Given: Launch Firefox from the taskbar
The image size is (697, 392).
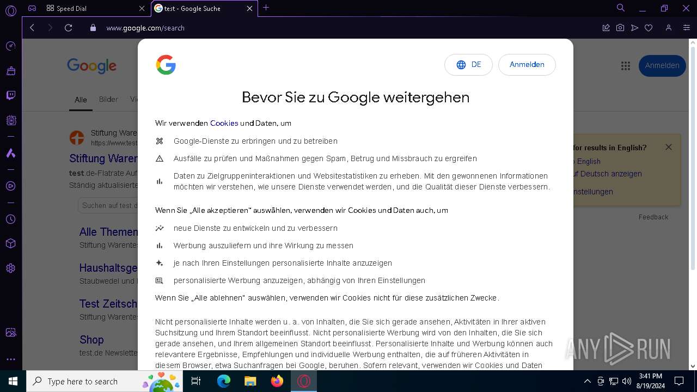Looking at the screenshot, I should point(277,381).
